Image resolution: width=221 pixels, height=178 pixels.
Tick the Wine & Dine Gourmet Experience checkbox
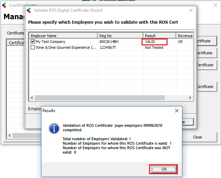[x=33, y=47]
